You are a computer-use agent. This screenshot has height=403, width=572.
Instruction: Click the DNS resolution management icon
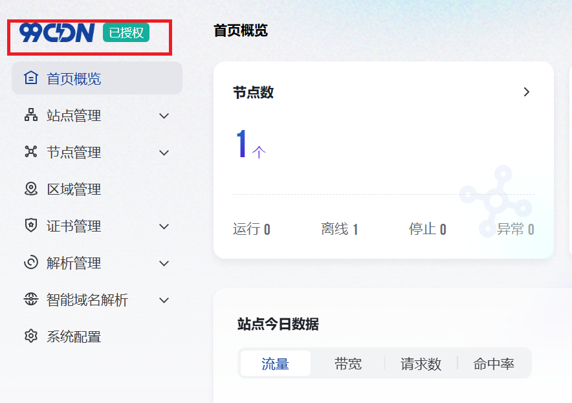click(30, 263)
